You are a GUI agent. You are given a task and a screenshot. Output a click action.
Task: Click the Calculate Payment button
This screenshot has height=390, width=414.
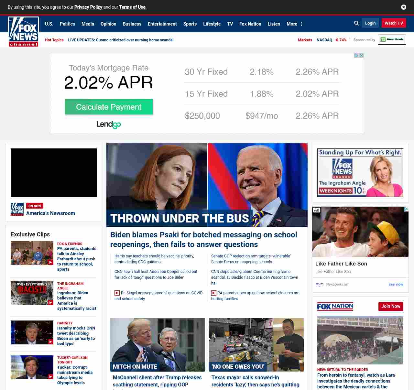(x=109, y=107)
